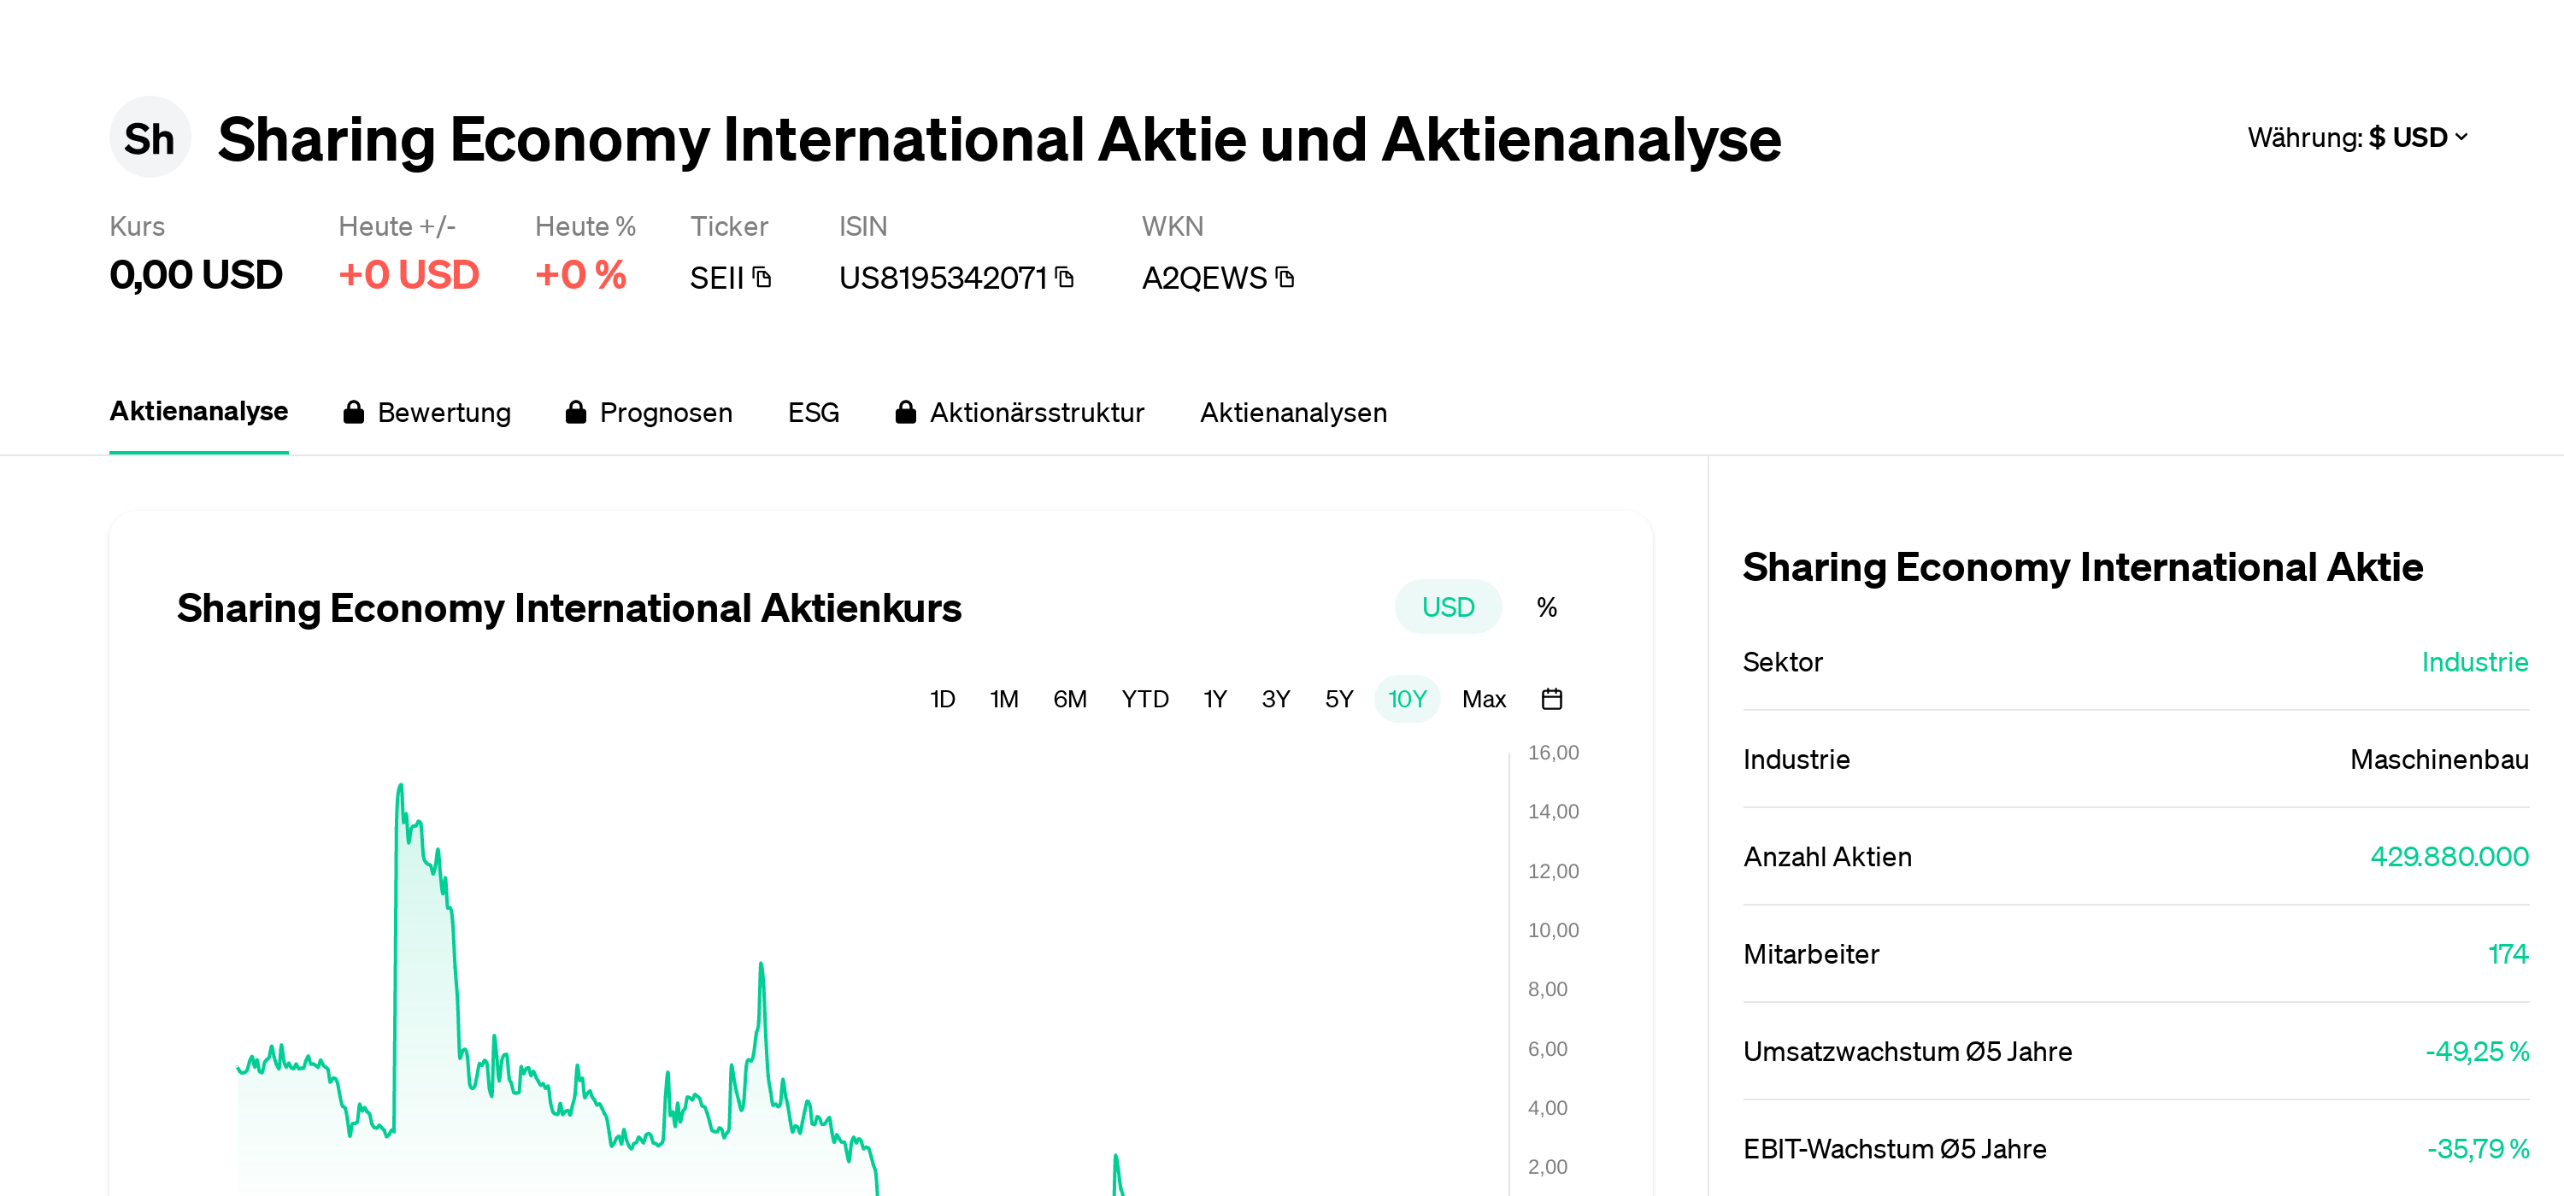Select the YTD chart range
Viewport: 2564px width, 1196px height.
coord(1144,699)
